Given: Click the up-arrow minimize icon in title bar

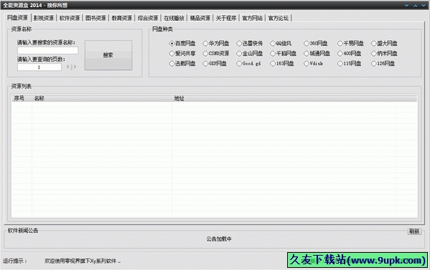Looking at the screenshot, I should [x=416, y=6].
